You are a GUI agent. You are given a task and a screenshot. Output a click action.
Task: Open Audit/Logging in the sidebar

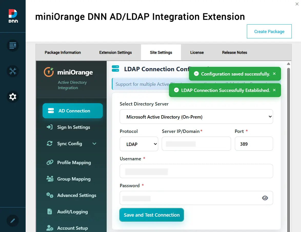tap(73, 212)
